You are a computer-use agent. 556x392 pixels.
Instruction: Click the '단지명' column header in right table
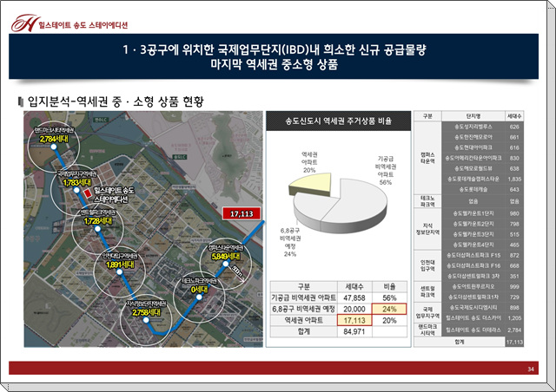473,116
